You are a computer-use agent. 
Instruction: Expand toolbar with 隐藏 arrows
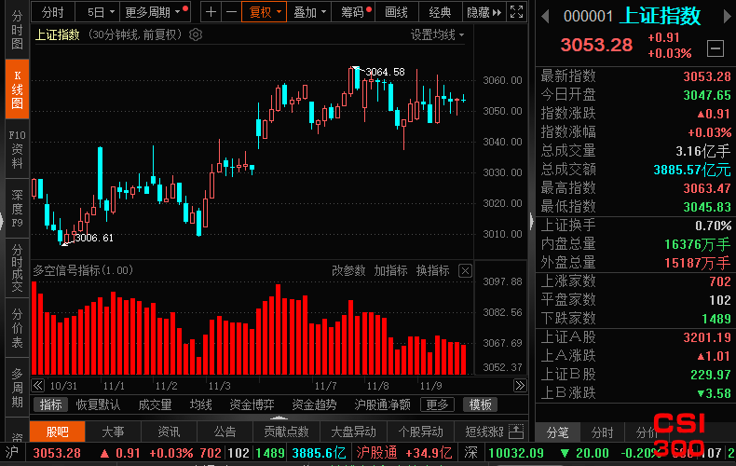click(x=484, y=12)
